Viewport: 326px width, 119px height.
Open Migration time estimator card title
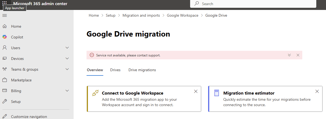[x=249, y=93]
